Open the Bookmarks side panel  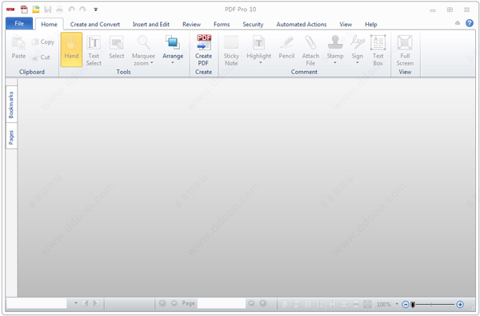click(x=11, y=105)
